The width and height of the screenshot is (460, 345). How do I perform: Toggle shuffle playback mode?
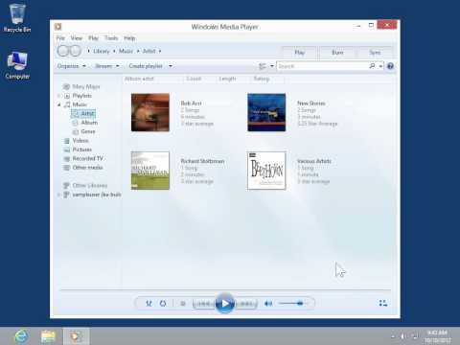tap(149, 303)
